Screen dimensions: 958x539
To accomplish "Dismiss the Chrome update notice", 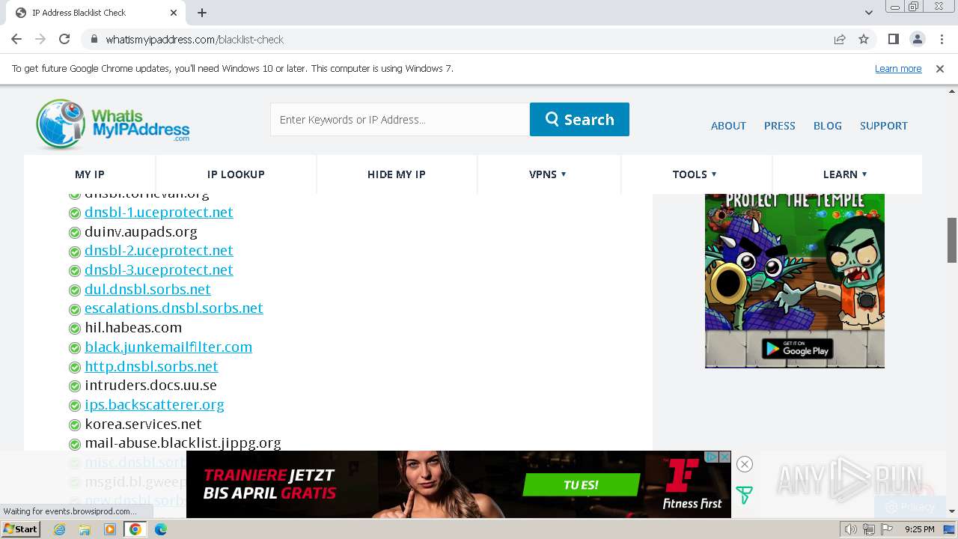I will click(940, 68).
